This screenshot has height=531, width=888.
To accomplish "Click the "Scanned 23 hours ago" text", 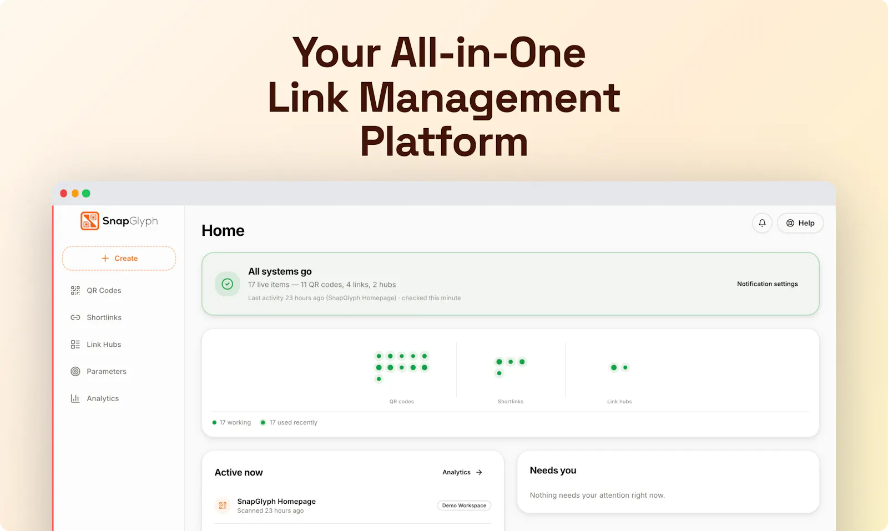I will coord(270,511).
